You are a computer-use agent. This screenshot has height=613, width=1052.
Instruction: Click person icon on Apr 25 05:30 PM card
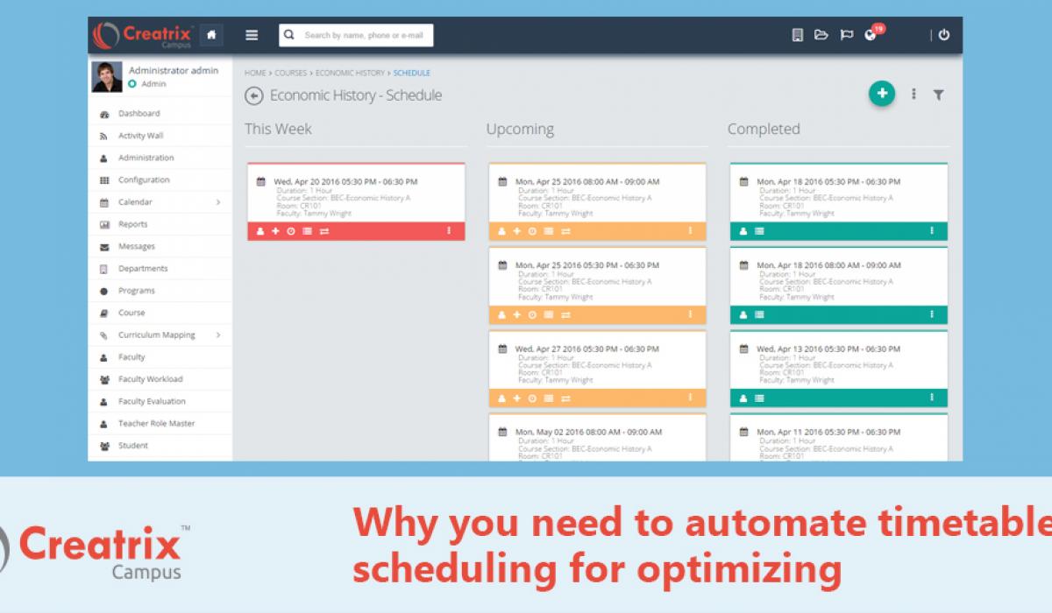502,315
